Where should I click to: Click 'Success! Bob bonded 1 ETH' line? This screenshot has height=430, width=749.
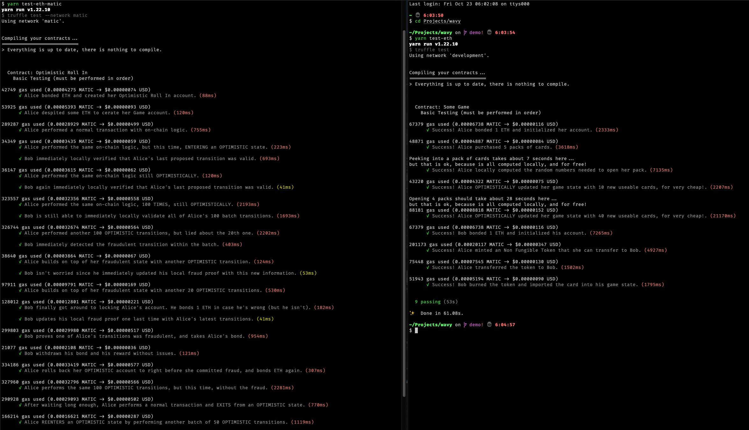519,233
